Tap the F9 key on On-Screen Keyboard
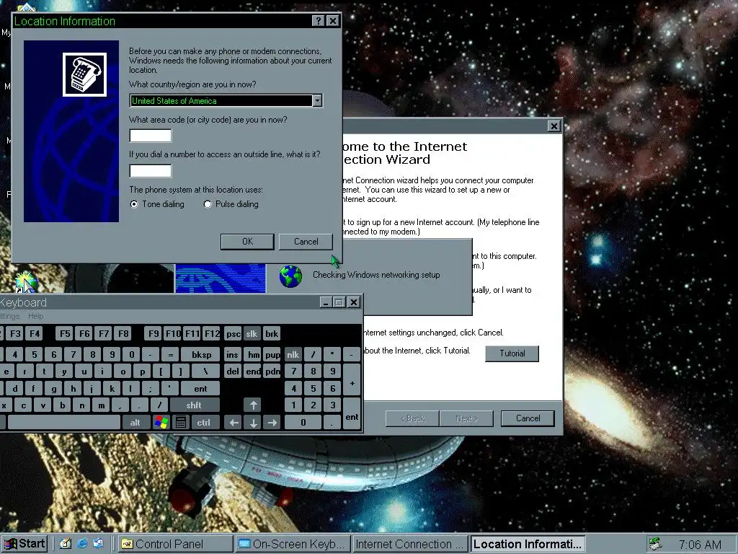 click(154, 333)
